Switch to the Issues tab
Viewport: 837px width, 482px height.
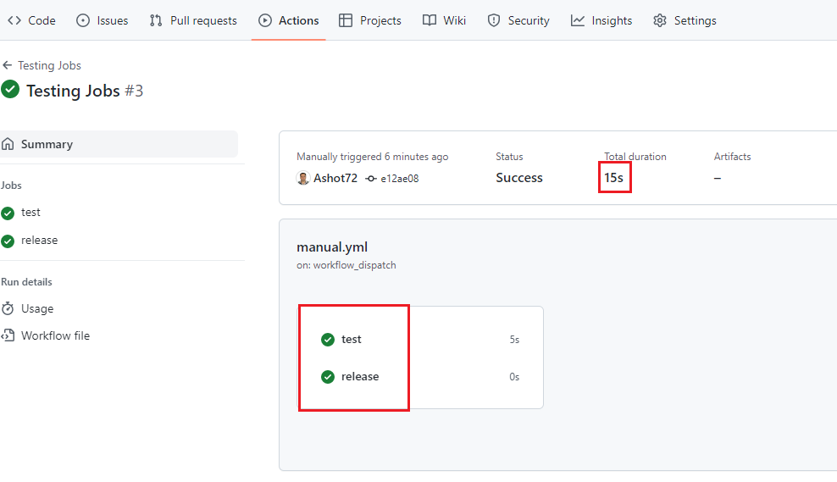103,20
